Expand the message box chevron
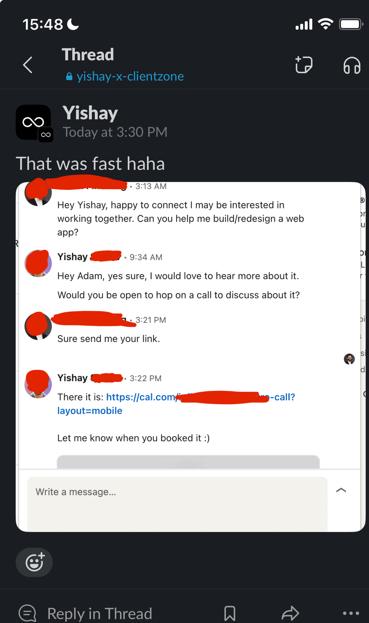369x623 pixels. tap(341, 490)
